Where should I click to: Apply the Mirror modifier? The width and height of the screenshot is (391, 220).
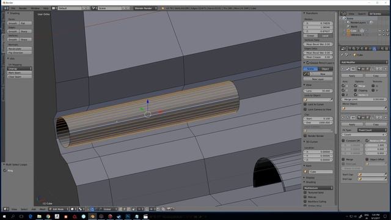coord(352,76)
